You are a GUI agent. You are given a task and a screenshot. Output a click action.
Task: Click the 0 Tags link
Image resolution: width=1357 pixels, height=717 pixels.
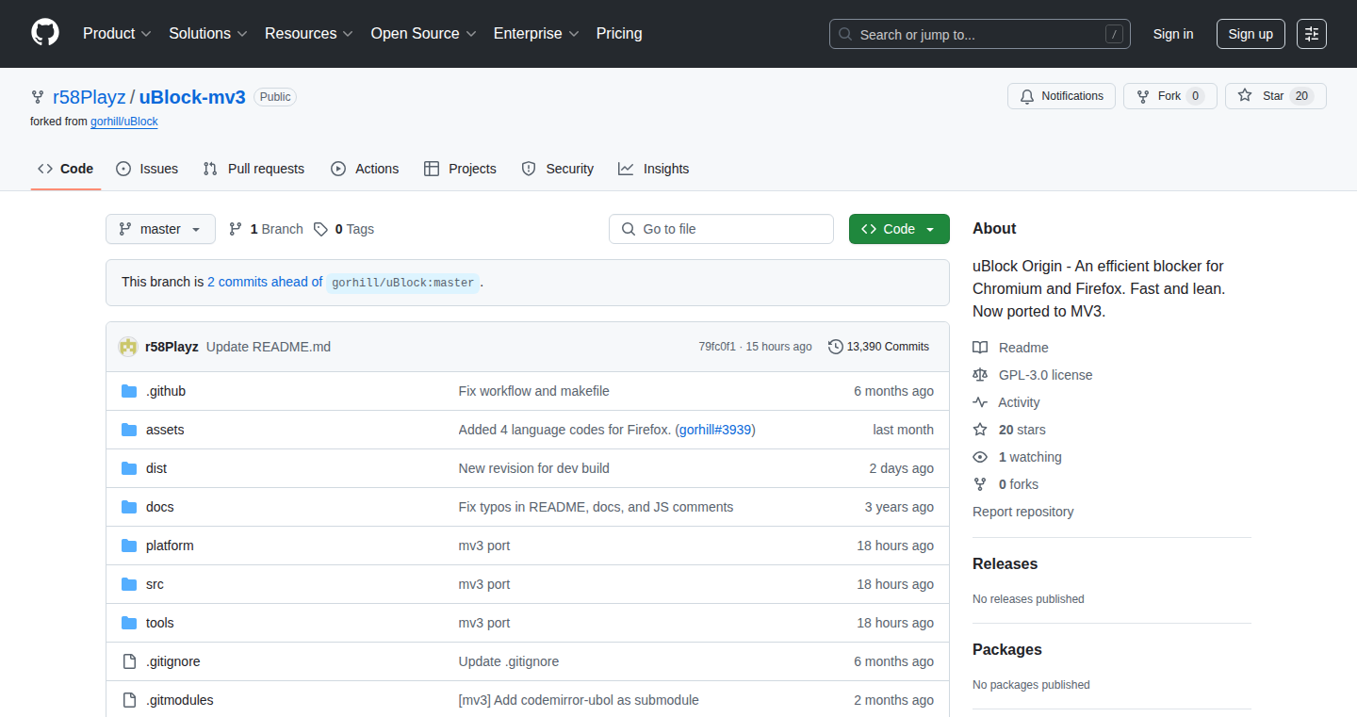344,229
